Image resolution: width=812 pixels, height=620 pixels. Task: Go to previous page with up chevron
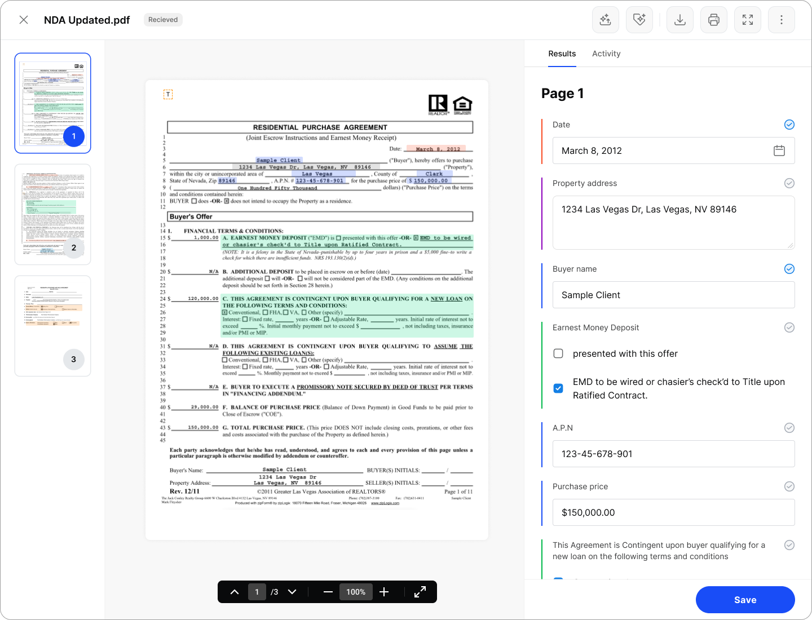(x=235, y=592)
